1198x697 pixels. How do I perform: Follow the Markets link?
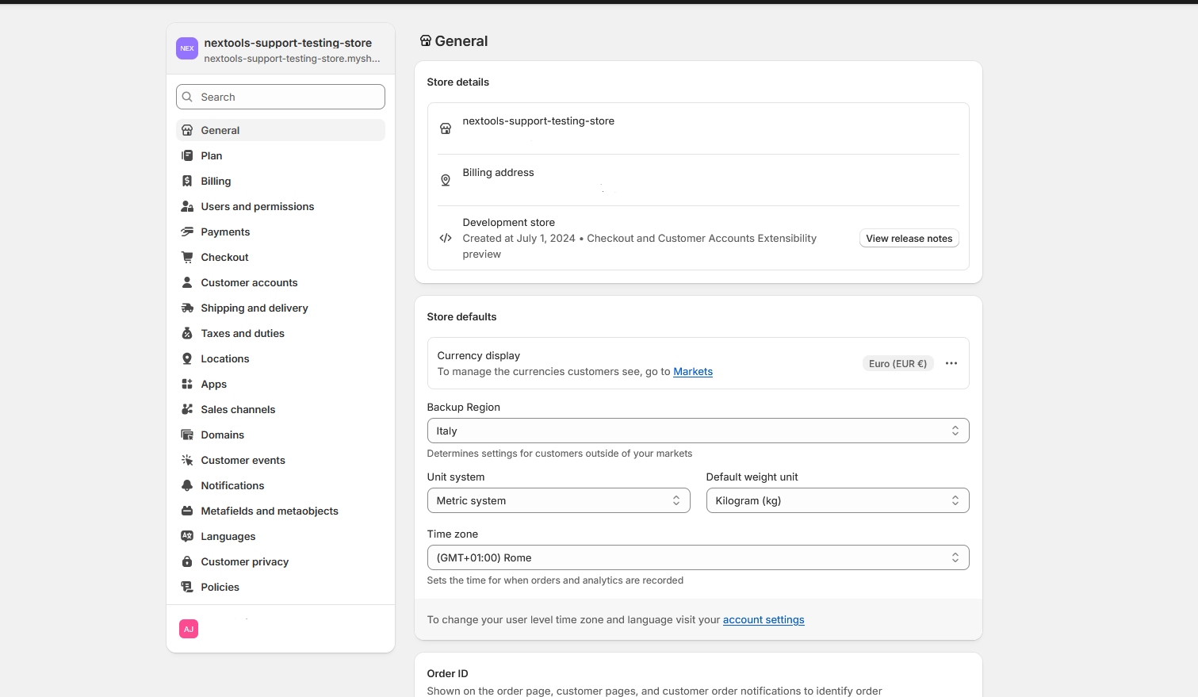[x=693, y=372]
